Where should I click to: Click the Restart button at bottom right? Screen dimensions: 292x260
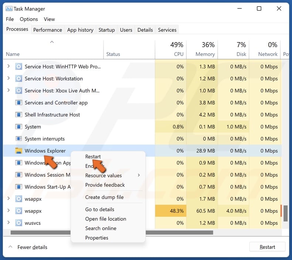[267, 247]
